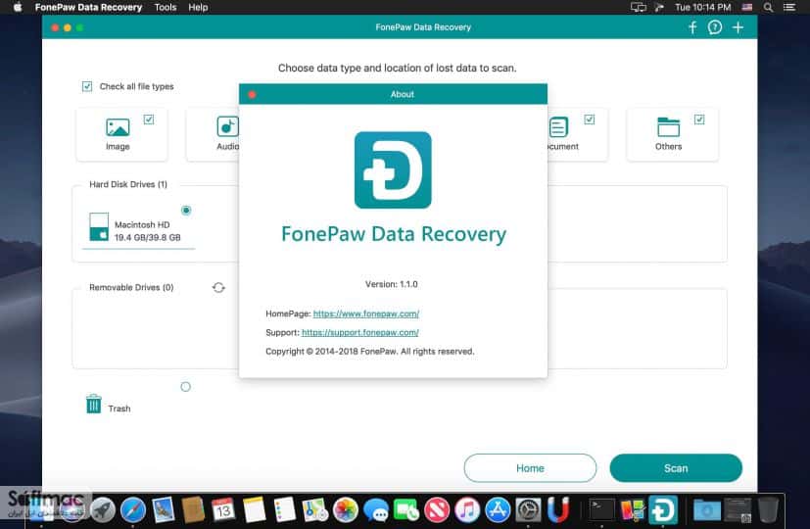The image size is (810, 529).
Task: Click the Trash bin icon
Action: coord(93,404)
